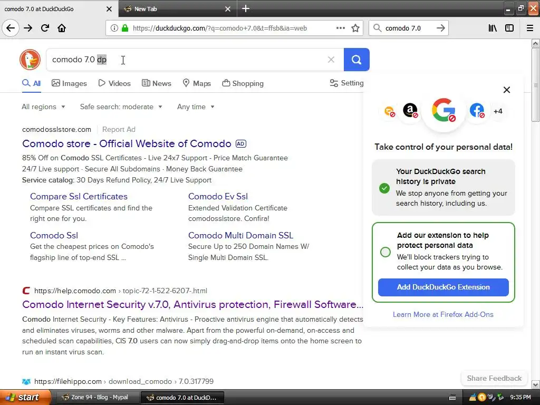Image resolution: width=540 pixels, height=405 pixels.
Task: Show site information icon in address bar
Action: point(114,28)
